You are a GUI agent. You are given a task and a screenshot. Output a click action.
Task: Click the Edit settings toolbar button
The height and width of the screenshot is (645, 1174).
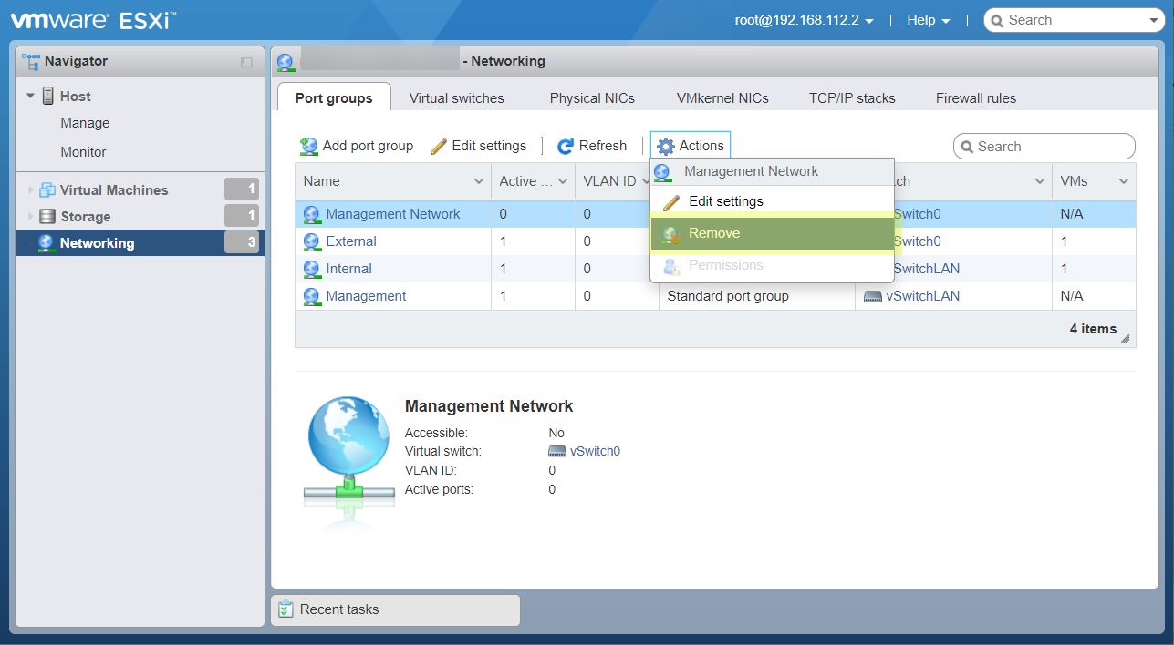click(479, 146)
